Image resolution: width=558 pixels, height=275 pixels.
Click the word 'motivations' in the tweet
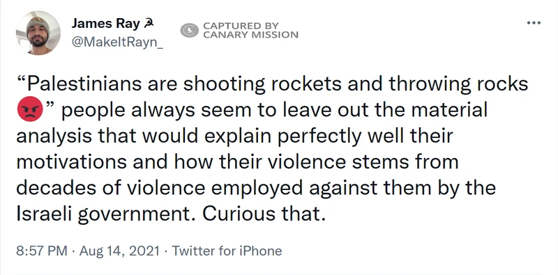pyautogui.click(x=72, y=162)
